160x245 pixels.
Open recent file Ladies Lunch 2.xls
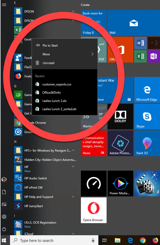point(64,101)
